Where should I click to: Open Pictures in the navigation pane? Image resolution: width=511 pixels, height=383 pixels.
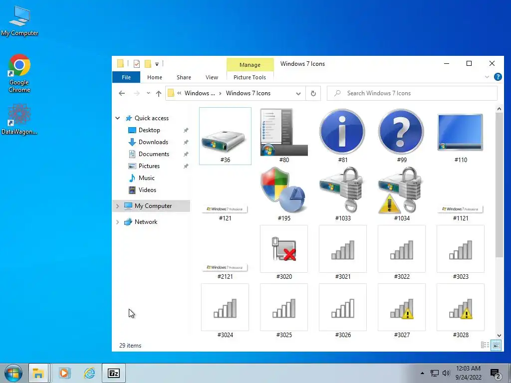tap(149, 166)
